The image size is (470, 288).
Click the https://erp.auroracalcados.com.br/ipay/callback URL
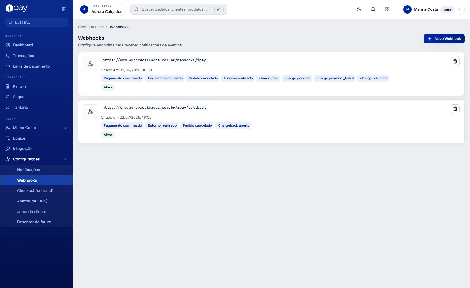[x=154, y=108]
